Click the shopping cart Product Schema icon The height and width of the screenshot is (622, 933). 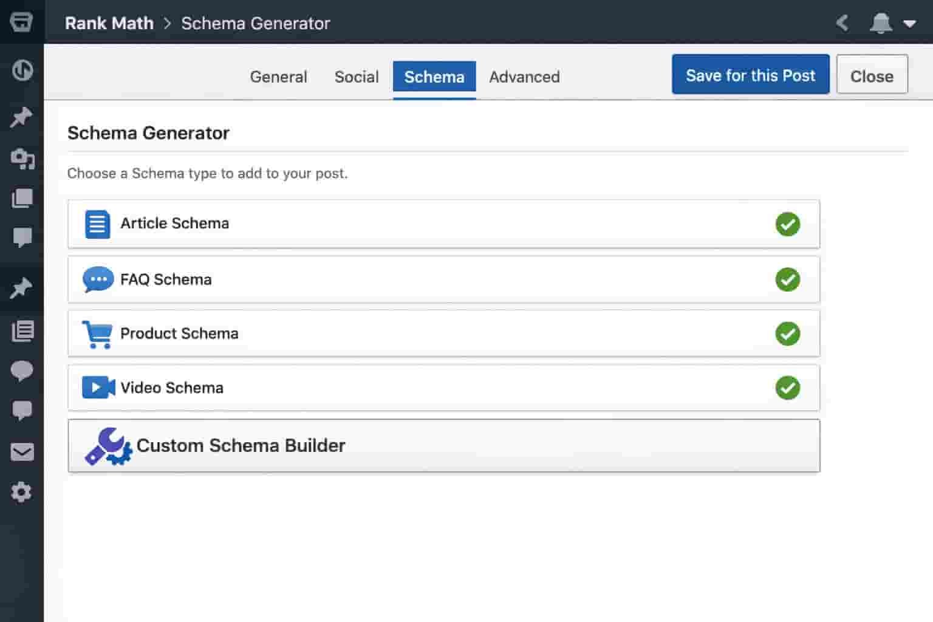[97, 334]
